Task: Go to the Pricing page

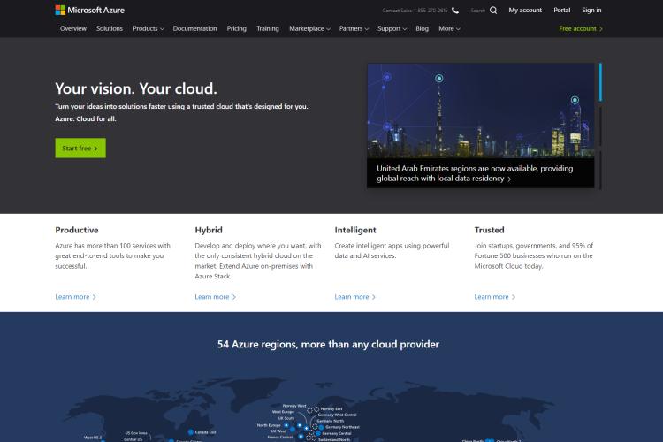Action: click(236, 28)
